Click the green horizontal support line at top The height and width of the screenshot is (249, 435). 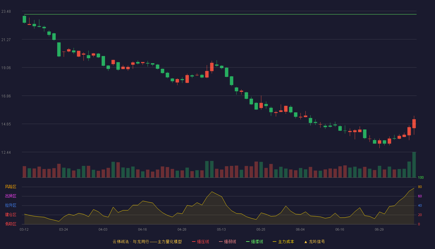(220, 14)
